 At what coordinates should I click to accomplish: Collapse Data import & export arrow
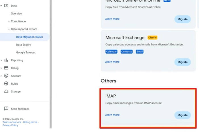point(9,29)
